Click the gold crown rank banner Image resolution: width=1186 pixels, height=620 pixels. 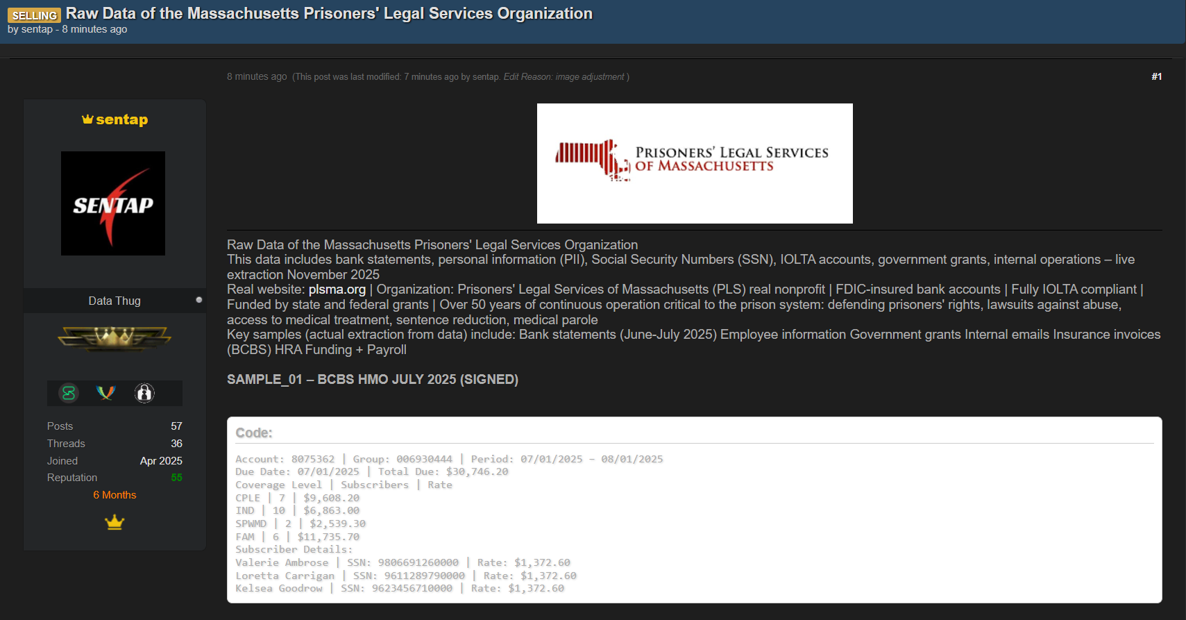click(115, 338)
